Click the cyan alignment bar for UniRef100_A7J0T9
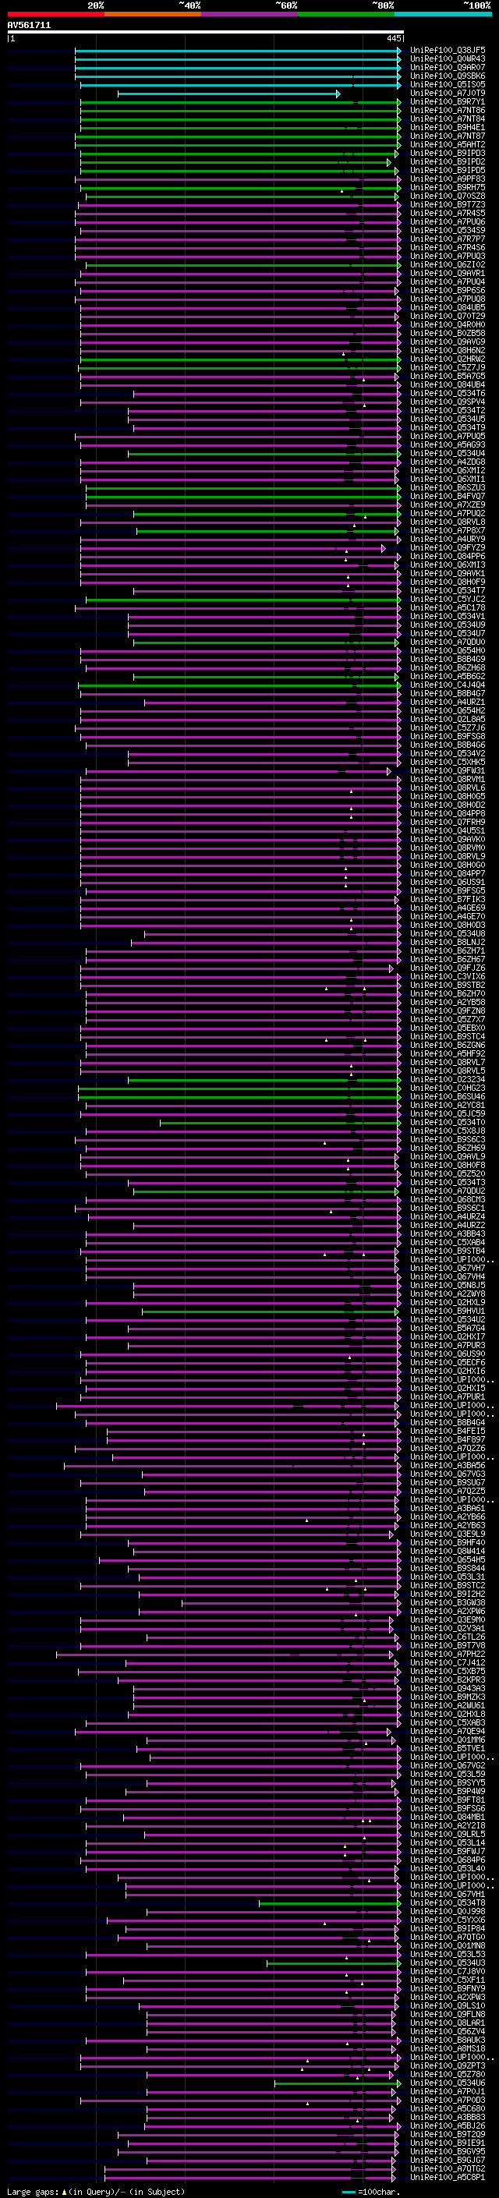The height and width of the screenshot is (2198, 499). pyautogui.click(x=228, y=94)
